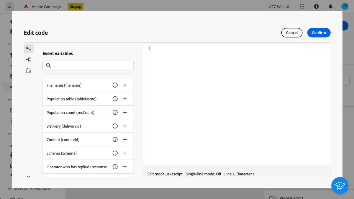This screenshot has width=354, height=199.
Task: Expand the DECISION MANAGEMENT section
Action: coord(9,189)
